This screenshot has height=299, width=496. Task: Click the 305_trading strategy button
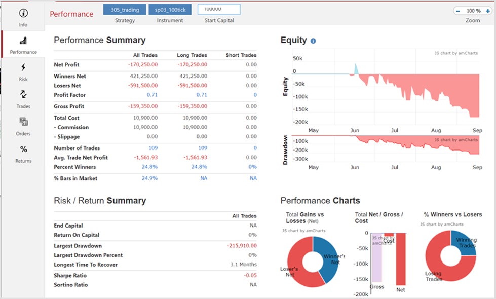(x=125, y=10)
